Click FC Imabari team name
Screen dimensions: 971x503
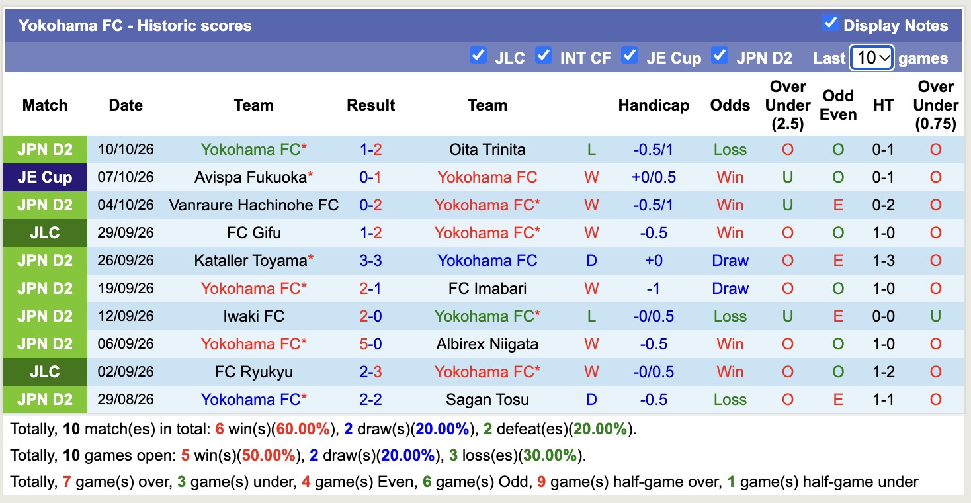(x=487, y=289)
